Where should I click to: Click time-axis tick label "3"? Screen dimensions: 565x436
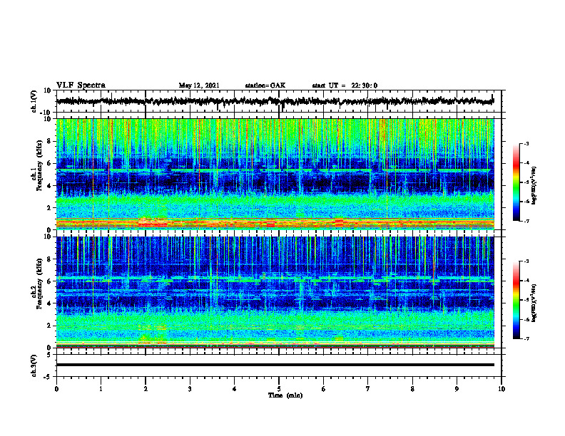pyautogui.click(x=190, y=389)
